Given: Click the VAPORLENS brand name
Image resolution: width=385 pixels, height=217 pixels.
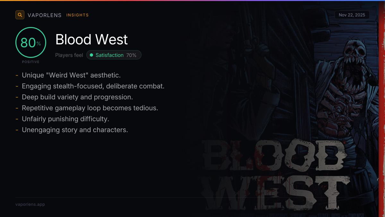Looking at the screenshot, I should click(45, 15).
